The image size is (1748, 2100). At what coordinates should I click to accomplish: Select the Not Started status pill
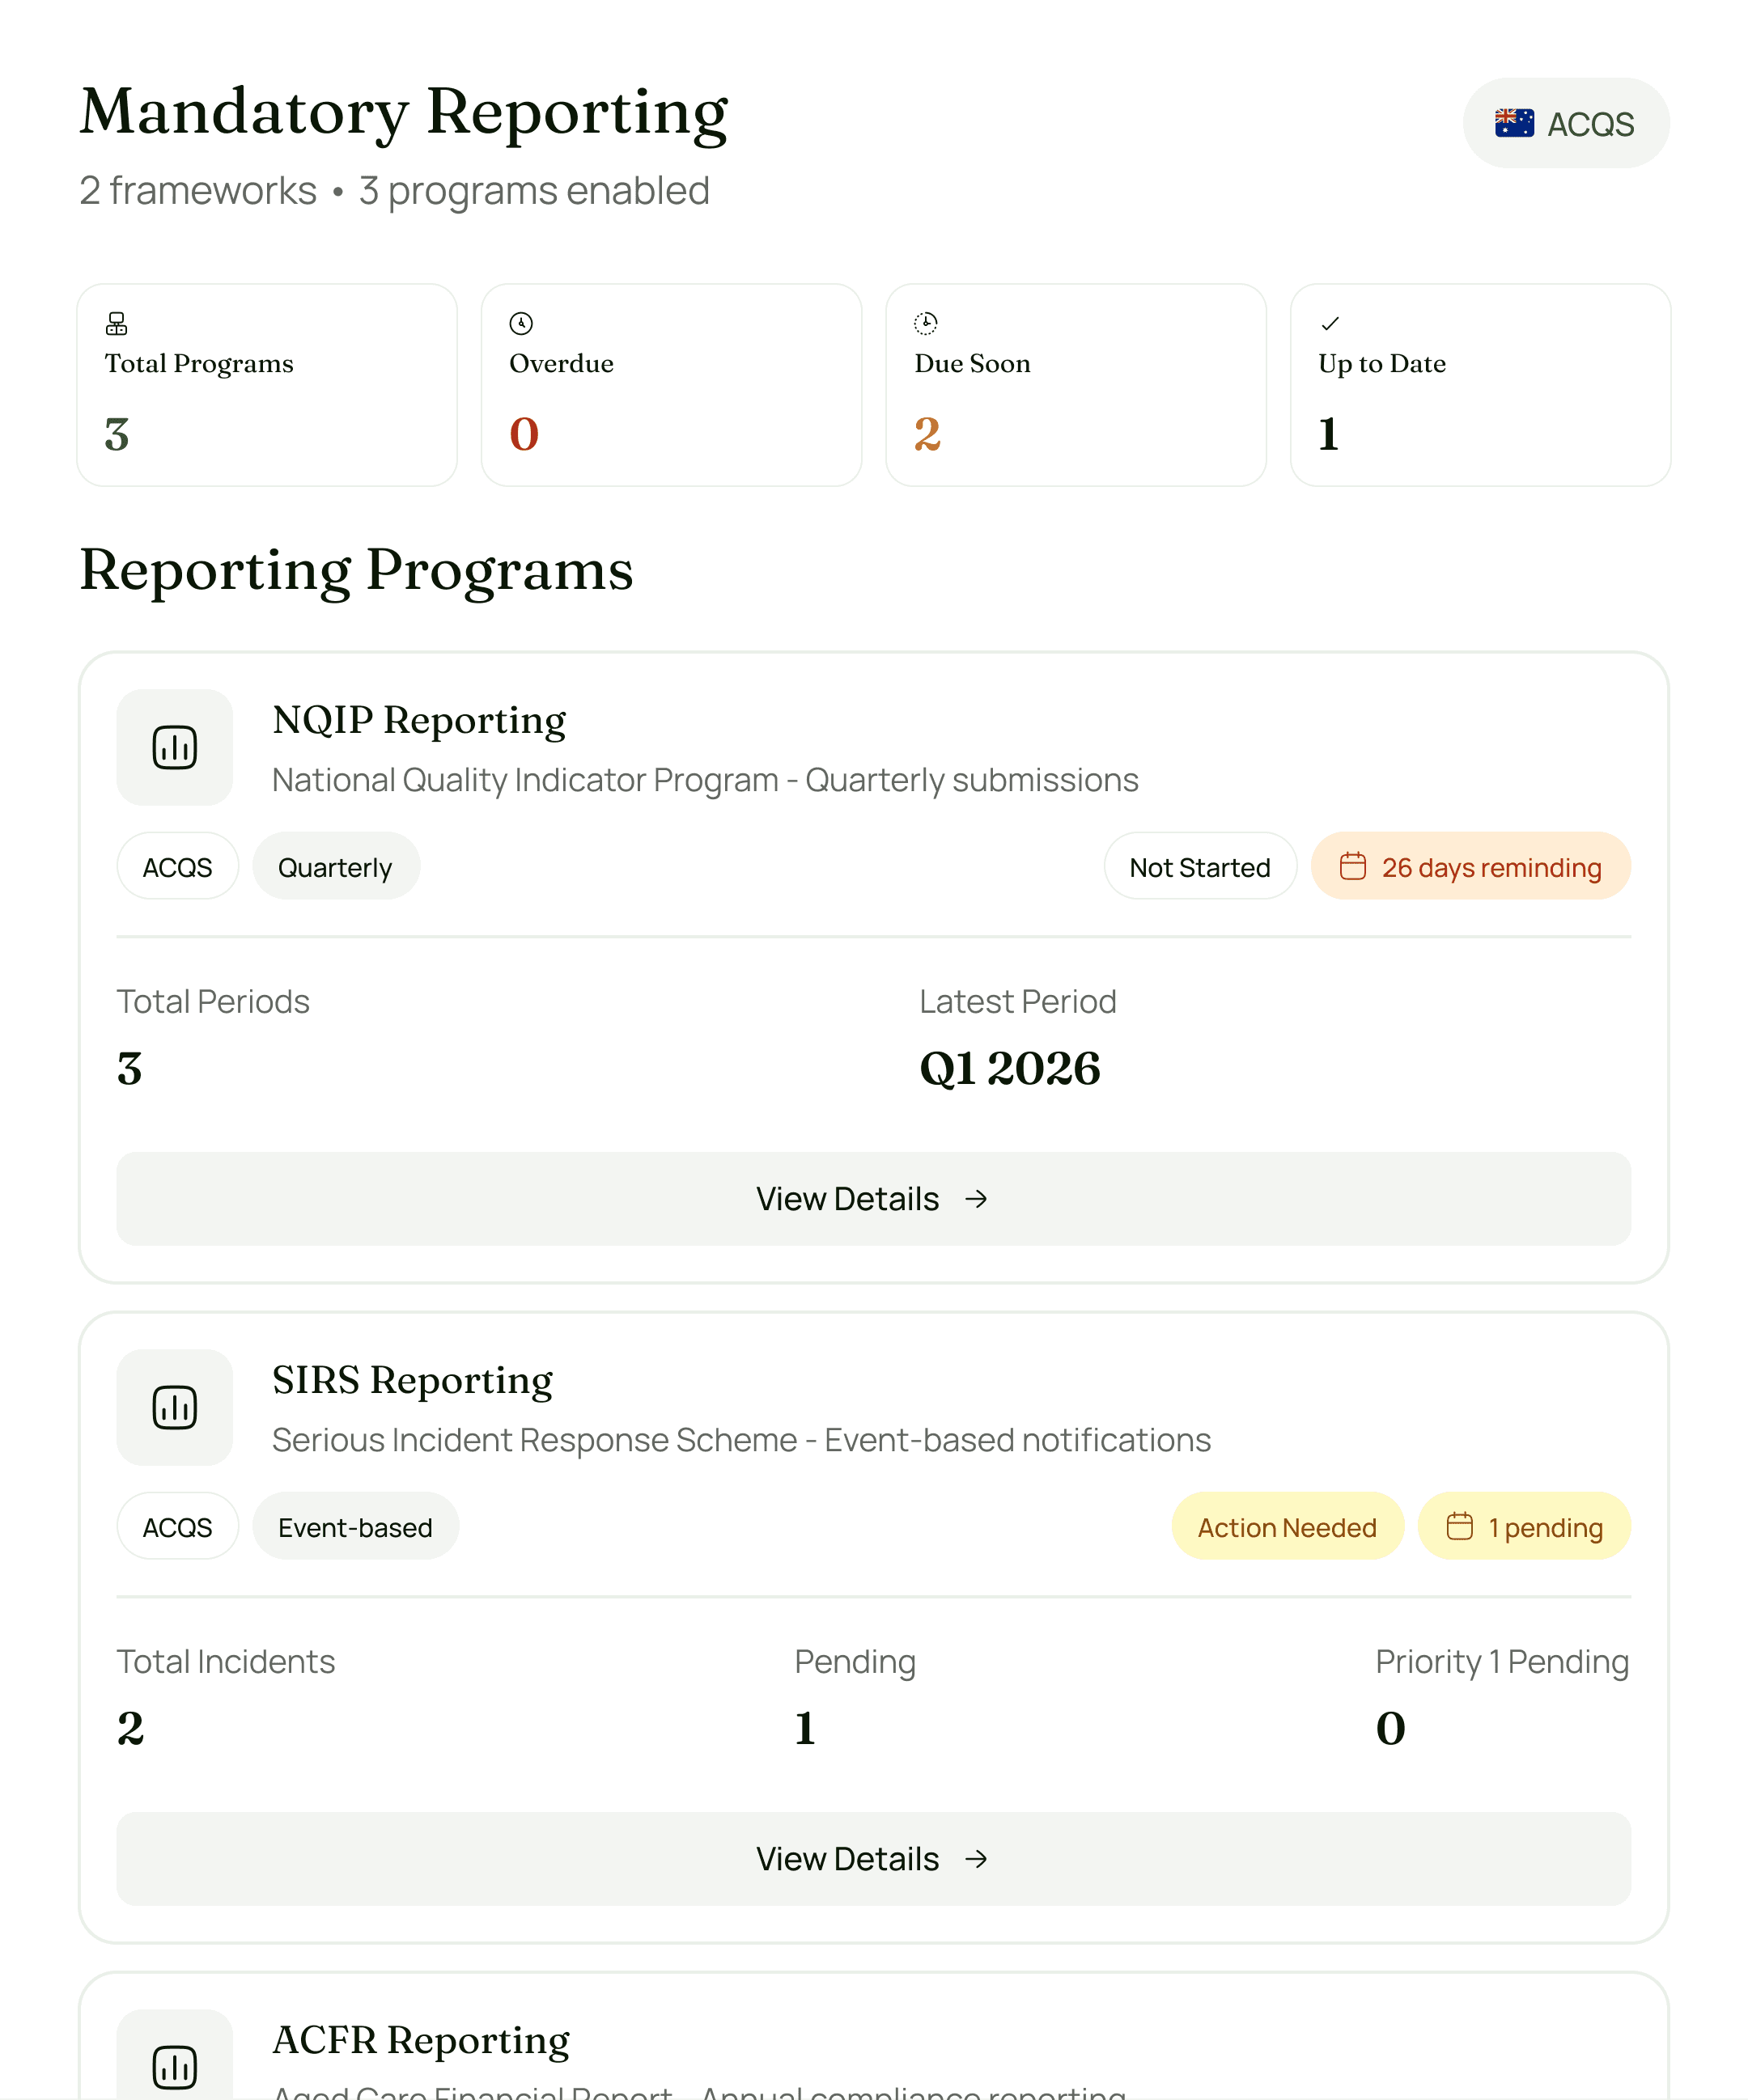[1199, 866]
